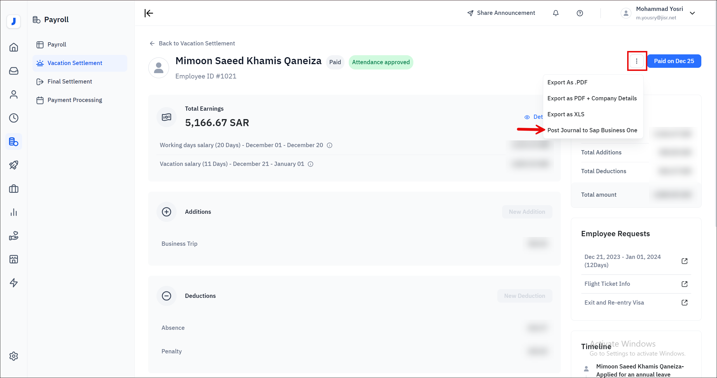Open the analytics bar-chart icon

(x=13, y=212)
